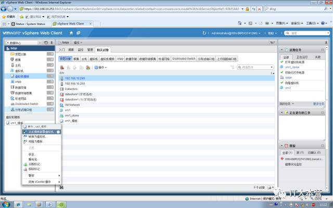Click the filter icon beside the filter box
The height and width of the screenshot is (208, 333).
(x=233, y=67)
